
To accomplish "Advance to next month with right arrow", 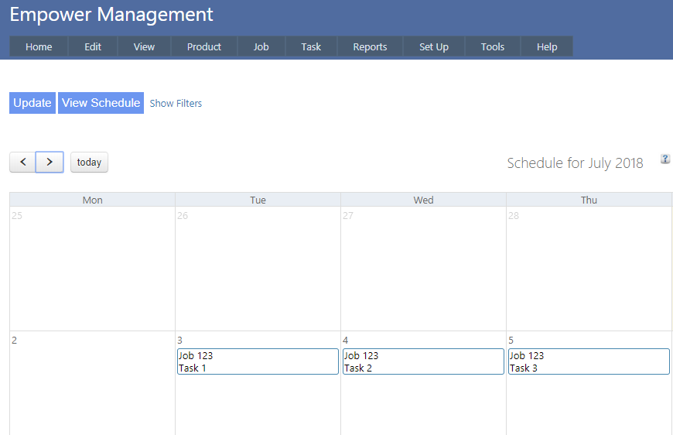I will coord(50,162).
